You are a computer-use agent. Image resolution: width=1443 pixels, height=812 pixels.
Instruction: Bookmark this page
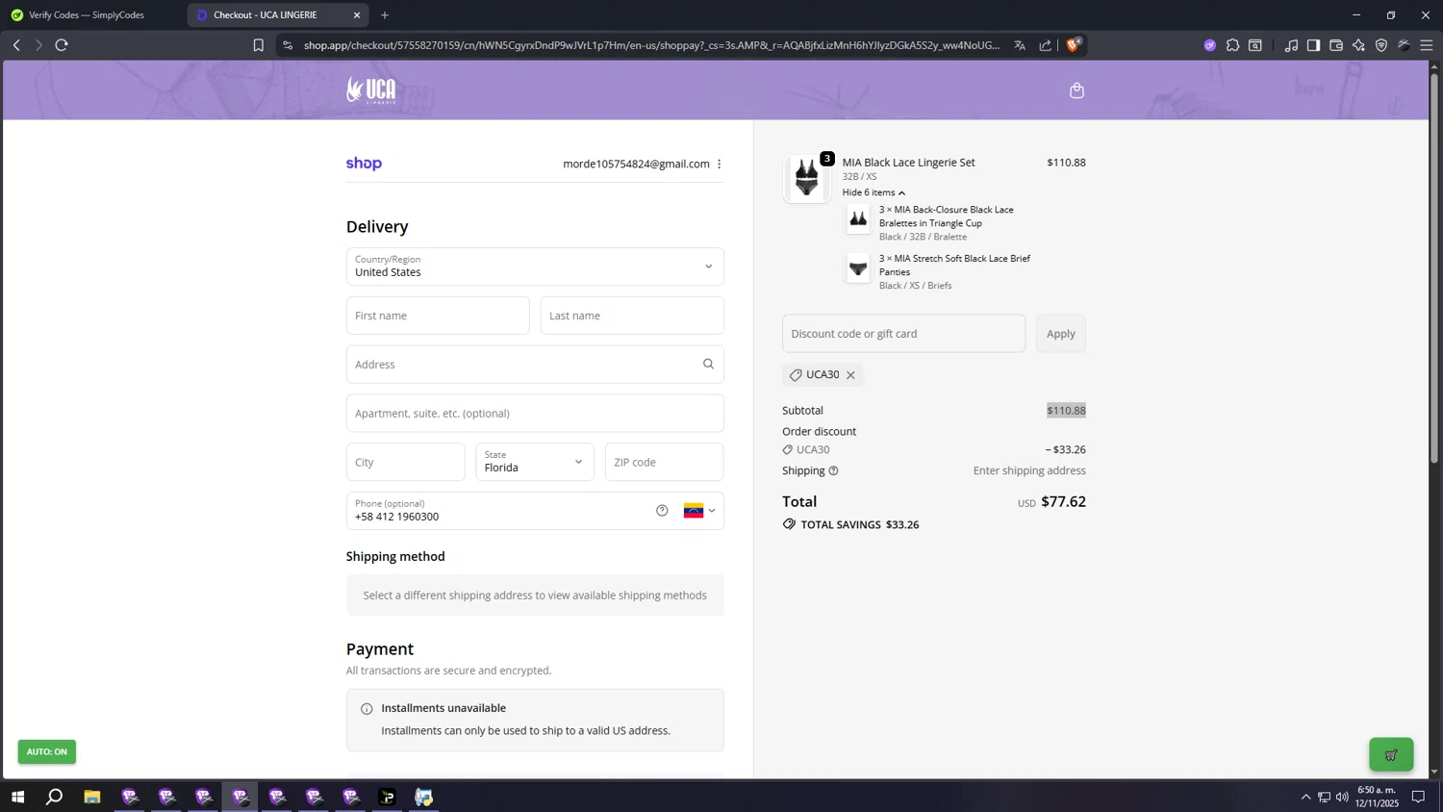(258, 45)
